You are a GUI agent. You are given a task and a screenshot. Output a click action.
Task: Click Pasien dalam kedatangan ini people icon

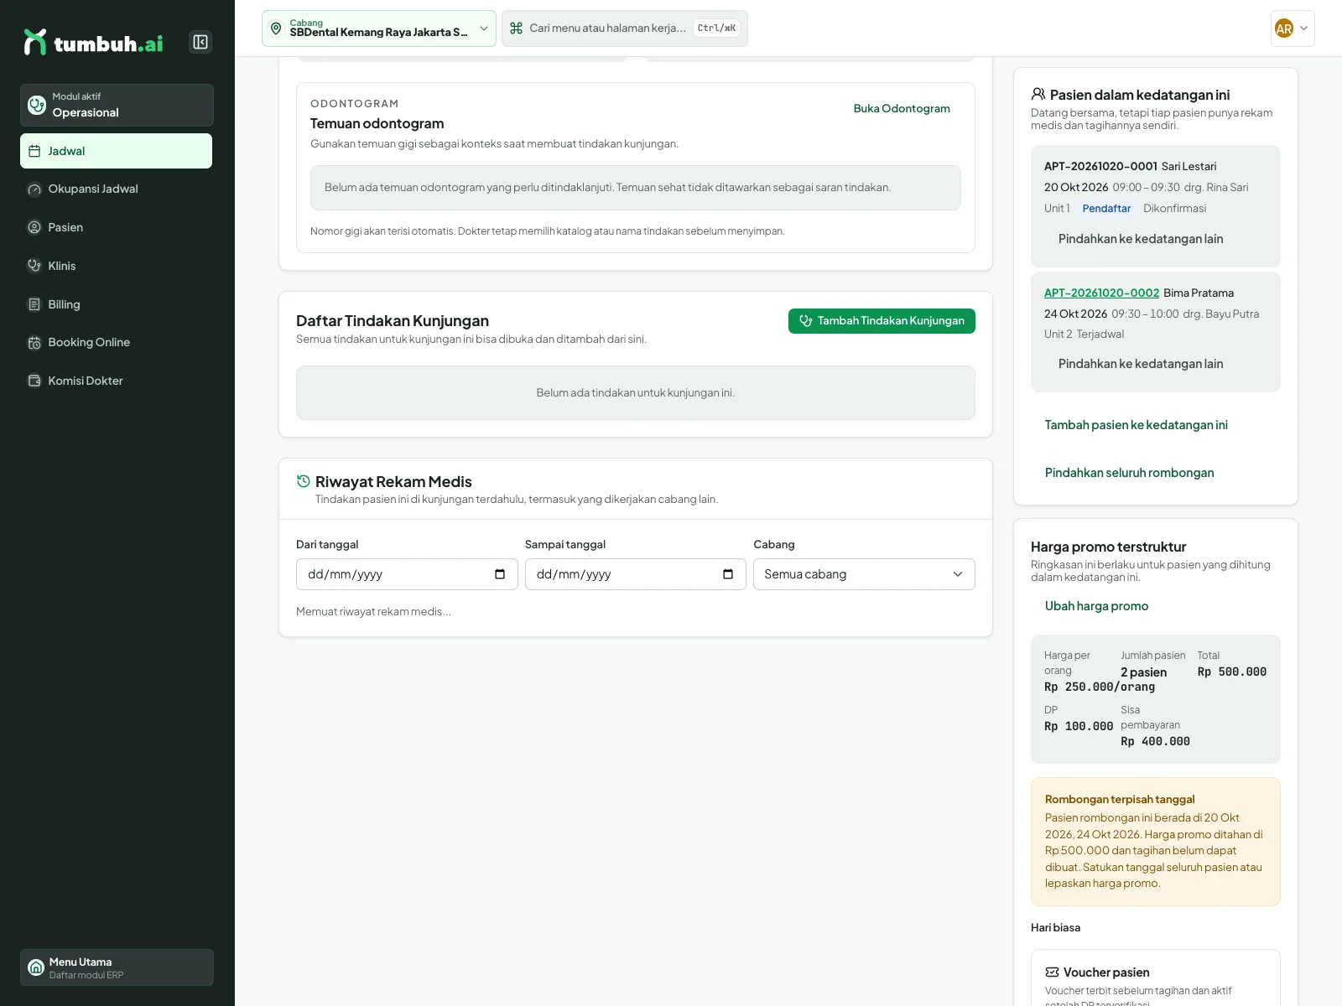coord(1038,94)
